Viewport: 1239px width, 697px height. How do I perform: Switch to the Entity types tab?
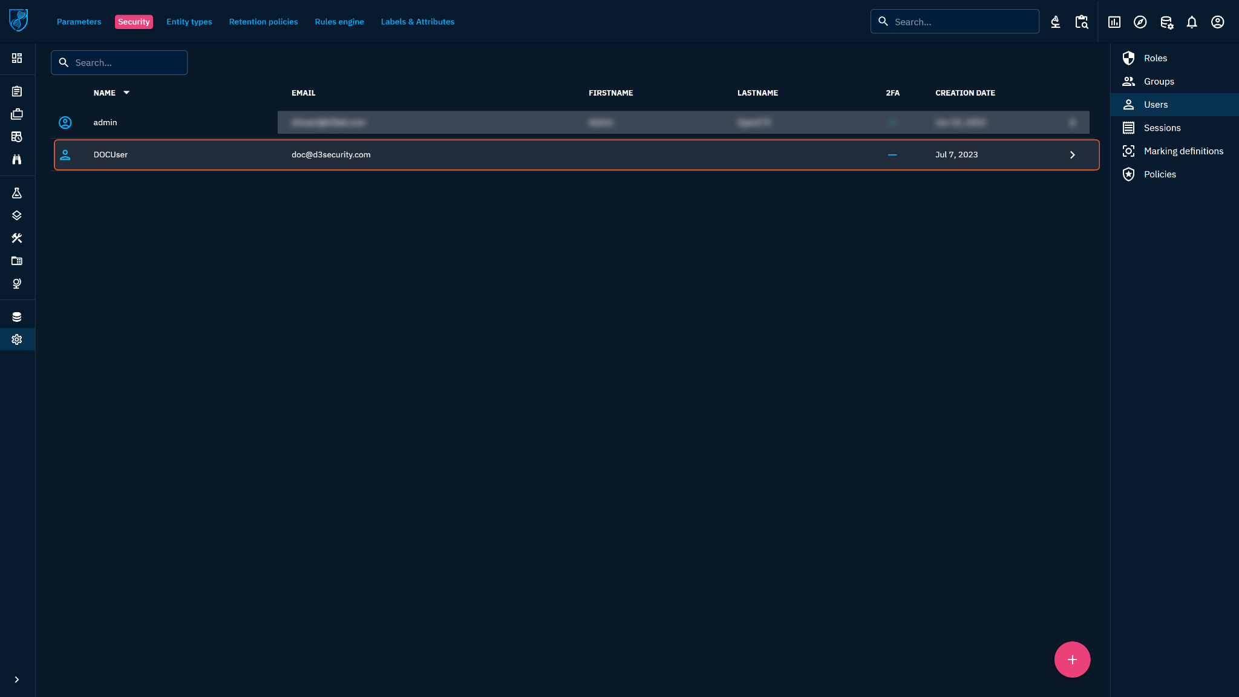(189, 22)
